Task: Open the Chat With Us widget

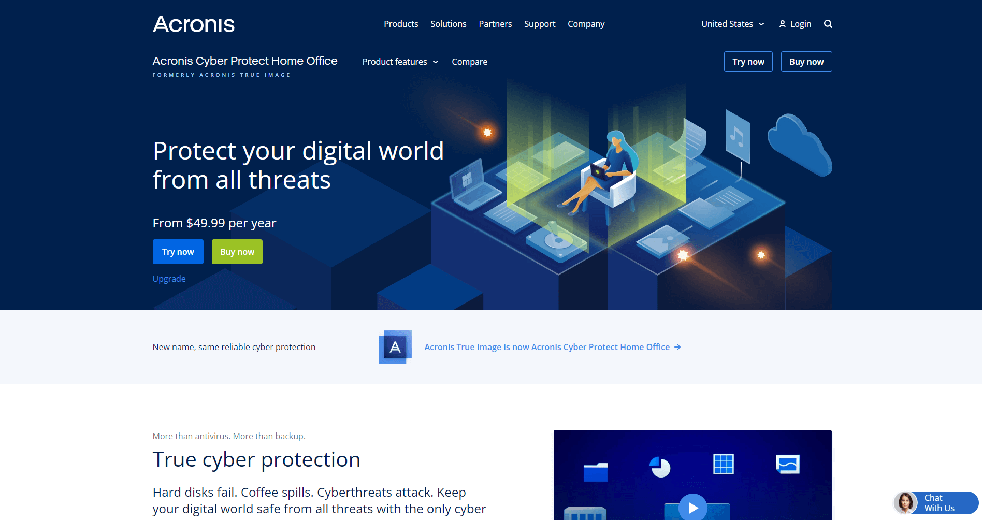Action: [x=936, y=503]
